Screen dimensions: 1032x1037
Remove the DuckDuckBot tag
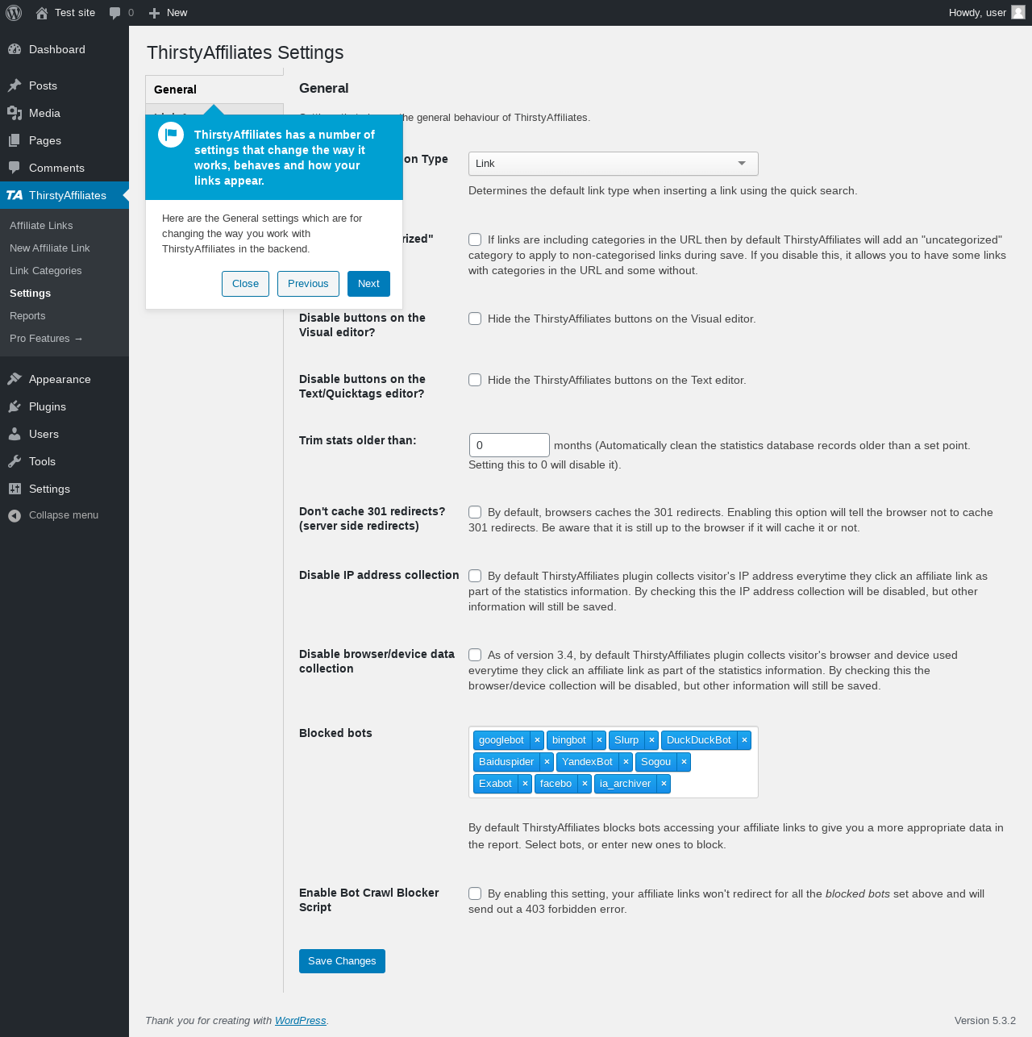click(744, 740)
